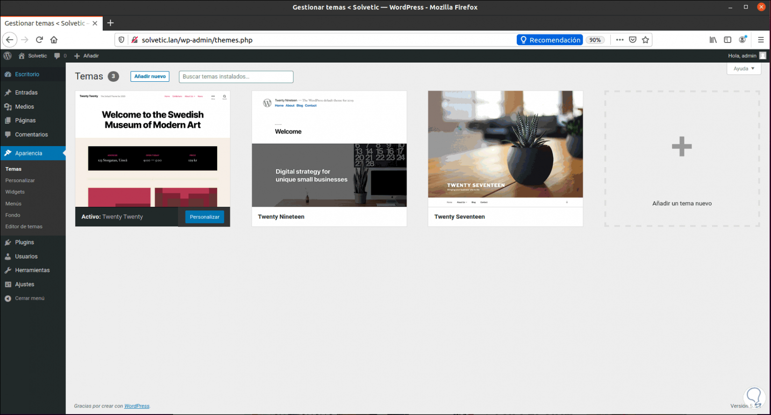Click the WordPress logo in admin bar
The image size is (771, 415).
coord(7,56)
